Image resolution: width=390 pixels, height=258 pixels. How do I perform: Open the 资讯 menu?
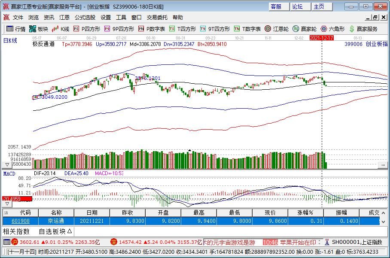[x=49, y=18]
